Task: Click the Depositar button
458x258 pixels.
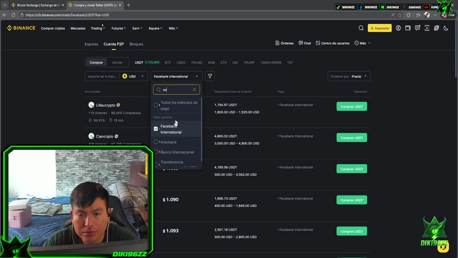Action: [380, 28]
